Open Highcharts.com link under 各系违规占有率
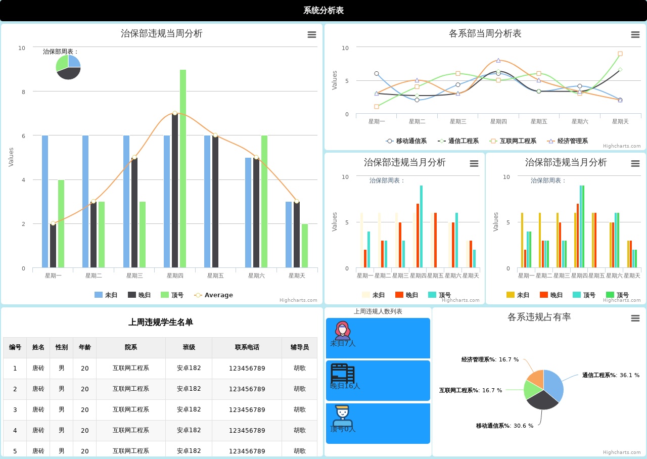The image size is (647, 459). click(622, 452)
